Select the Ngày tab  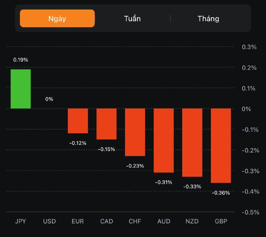[57, 18]
